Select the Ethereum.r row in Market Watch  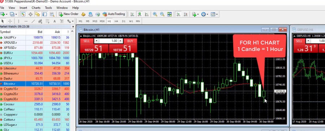(35, 73)
